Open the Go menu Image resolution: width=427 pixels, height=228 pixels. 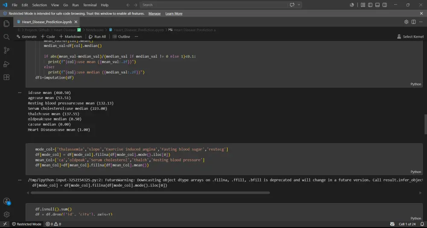pos(66,5)
